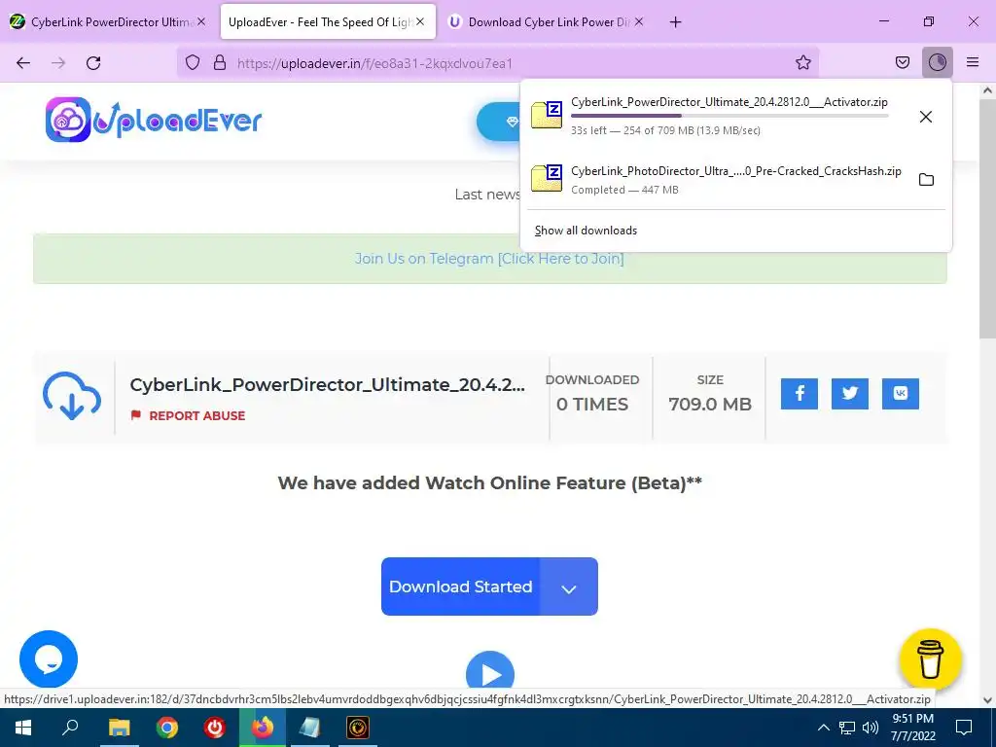The height and width of the screenshot is (747, 996).
Task: Play the Watch Online video button
Action: (490, 671)
